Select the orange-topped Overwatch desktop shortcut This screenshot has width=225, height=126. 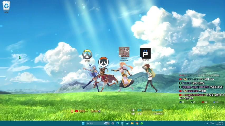(x=103, y=62)
